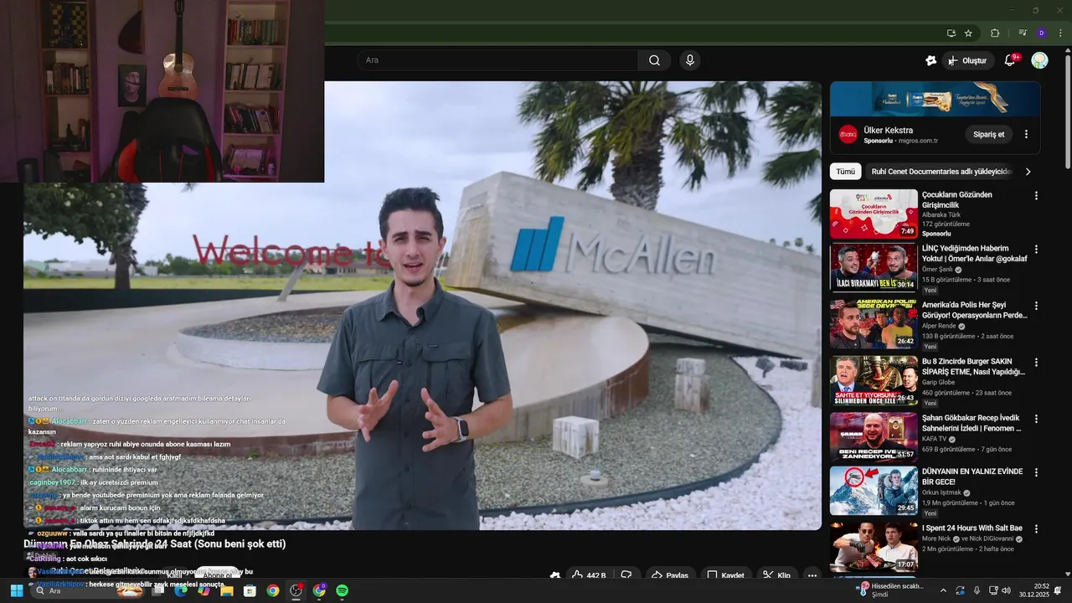
Task: Open more actions menu under the video
Action: [x=812, y=575]
